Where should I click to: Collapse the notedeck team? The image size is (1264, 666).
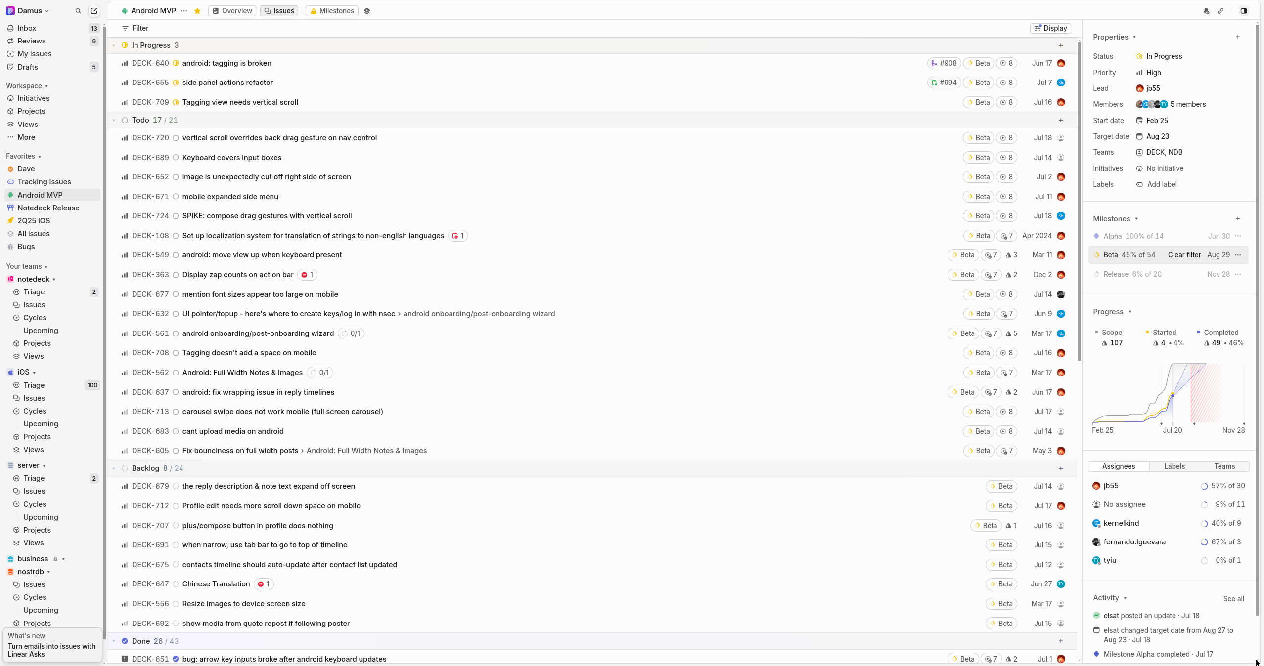pos(54,279)
